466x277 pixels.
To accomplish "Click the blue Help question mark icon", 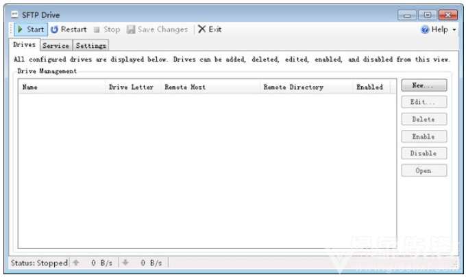I will (425, 29).
